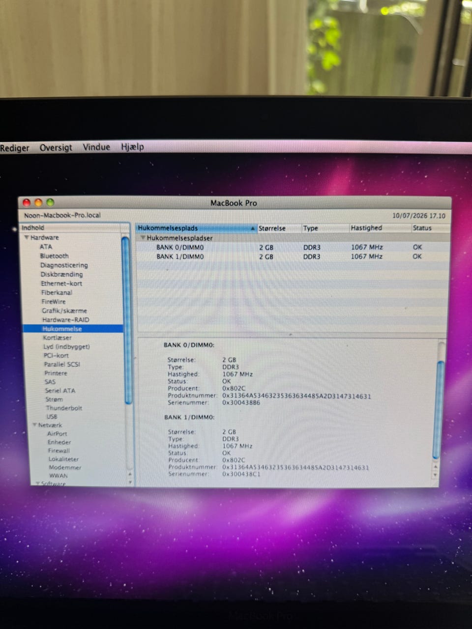Select Lokaliteter under Netværk
This screenshot has width=472, height=629.
point(63,459)
